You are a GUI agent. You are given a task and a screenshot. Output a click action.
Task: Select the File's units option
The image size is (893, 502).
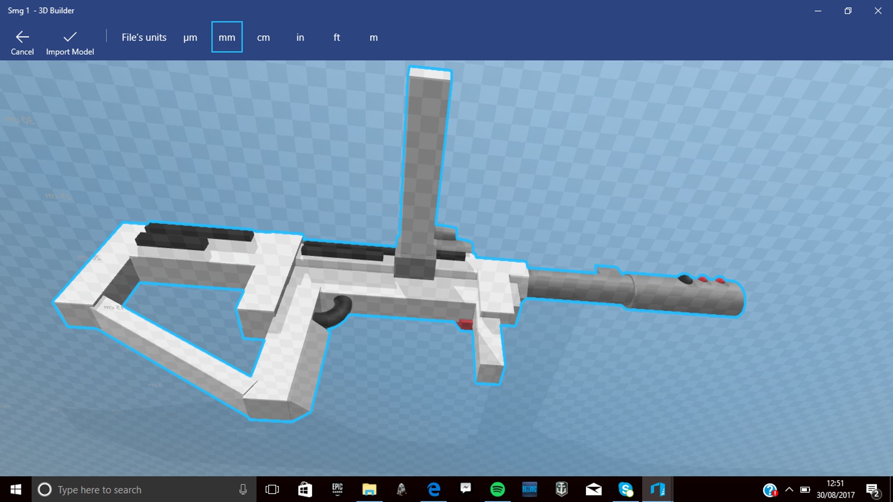tap(144, 37)
